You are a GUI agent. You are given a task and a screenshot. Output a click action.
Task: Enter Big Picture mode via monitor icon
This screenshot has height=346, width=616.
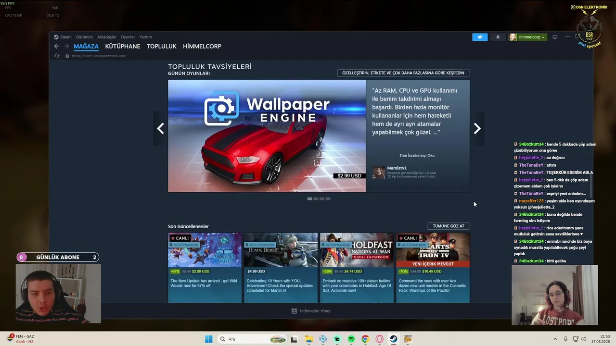555,37
